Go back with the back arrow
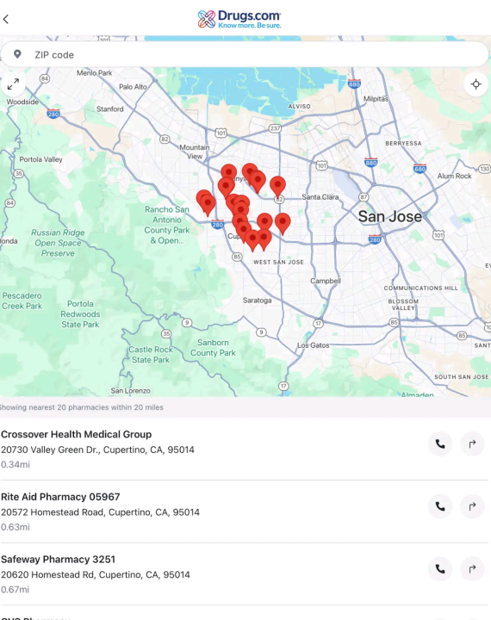The image size is (491, 620). click(x=6, y=19)
